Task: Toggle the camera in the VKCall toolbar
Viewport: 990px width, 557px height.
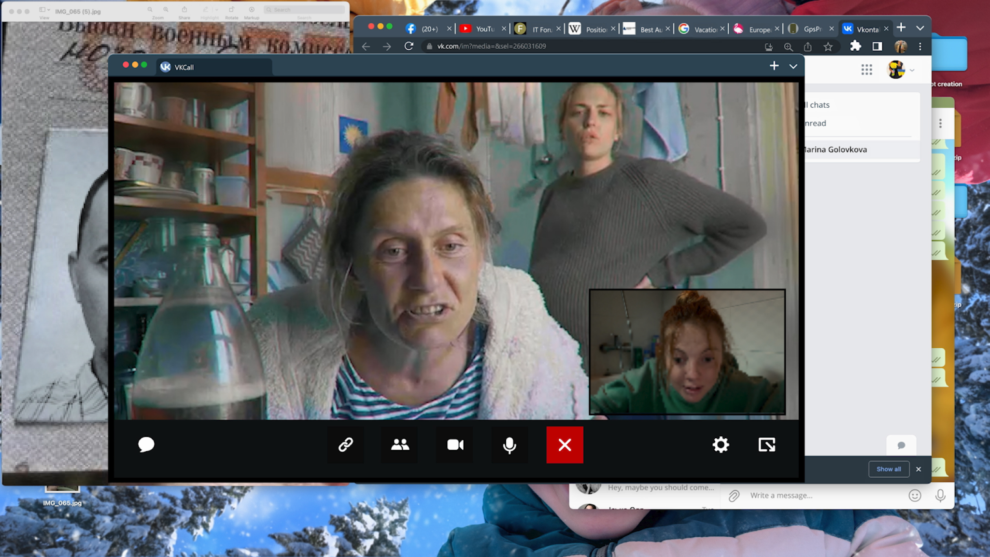Action: (455, 444)
